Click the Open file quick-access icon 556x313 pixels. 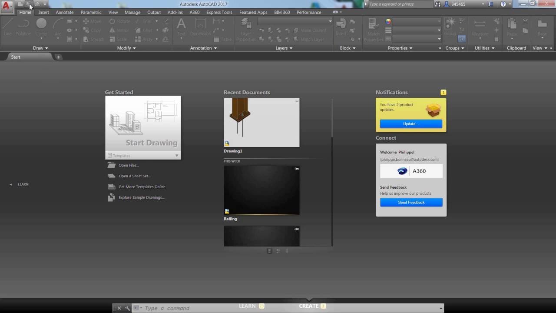(28, 4)
